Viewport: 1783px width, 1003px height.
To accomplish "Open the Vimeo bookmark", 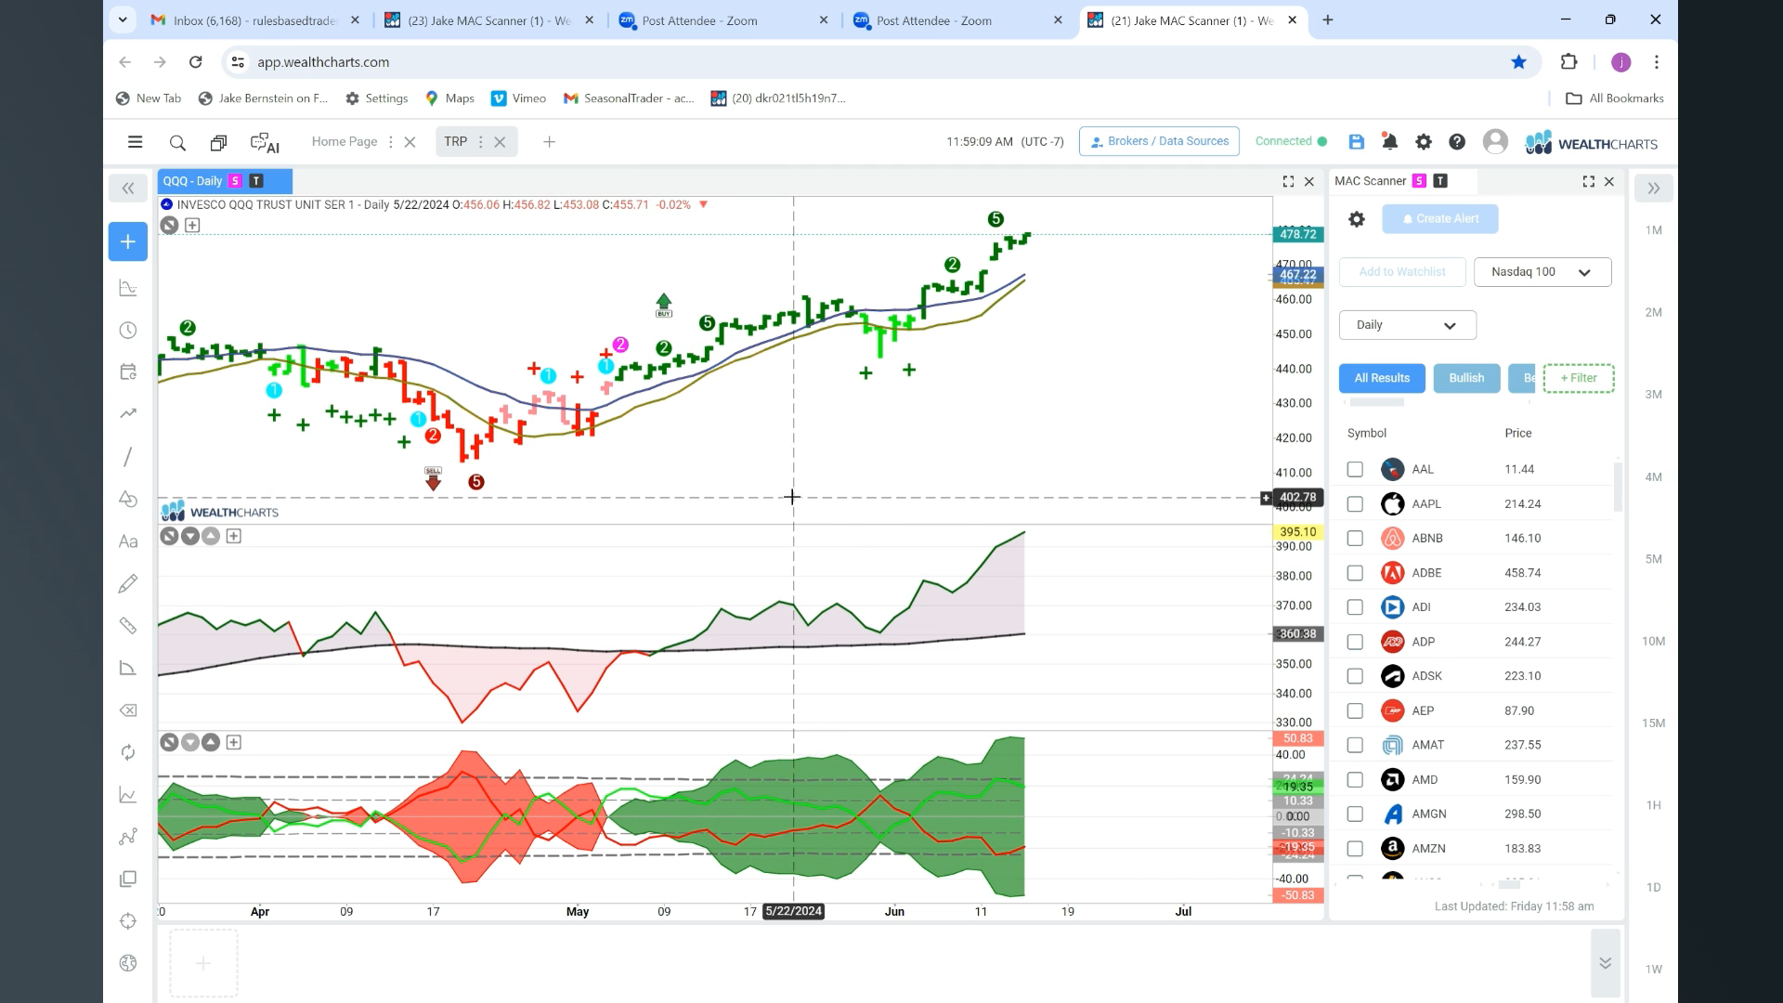I will (x=518, y=98).
